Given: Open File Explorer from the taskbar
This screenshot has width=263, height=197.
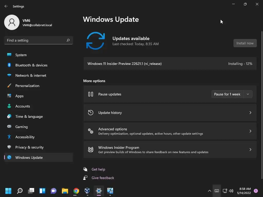Looking at the screenshot, I should click(x=65, y=191).
